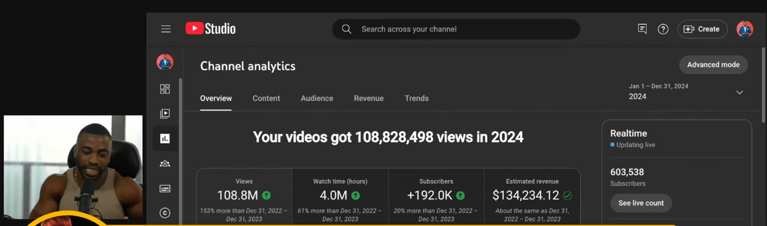Viewport: 767px width, 226px height.
Task: Click the search magnifier icon
Action: click(x=346, y=29)
